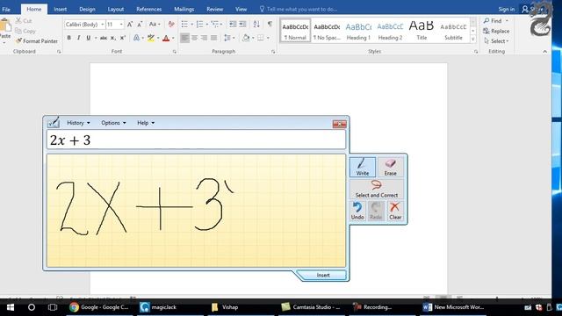The image size is (562, 316).
Task: Click Insert button in Math Input Panel
Action: 323,275
